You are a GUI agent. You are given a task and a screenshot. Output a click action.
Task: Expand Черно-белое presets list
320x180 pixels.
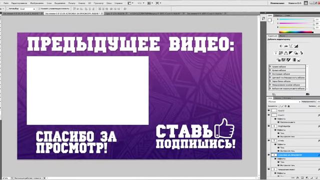coord(270,81)
